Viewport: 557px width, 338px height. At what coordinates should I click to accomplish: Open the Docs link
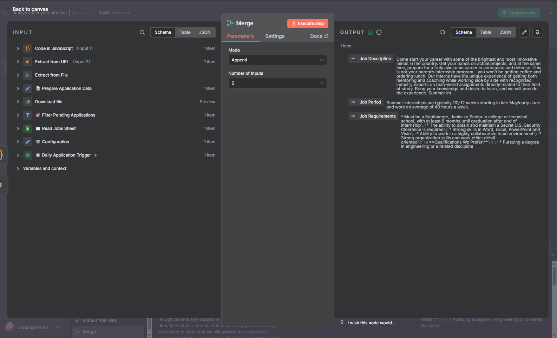[319, 36]
